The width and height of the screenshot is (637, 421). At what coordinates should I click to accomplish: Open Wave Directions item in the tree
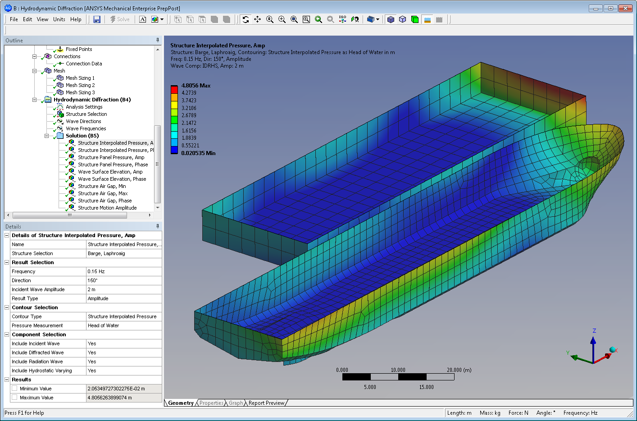(83, 121)
